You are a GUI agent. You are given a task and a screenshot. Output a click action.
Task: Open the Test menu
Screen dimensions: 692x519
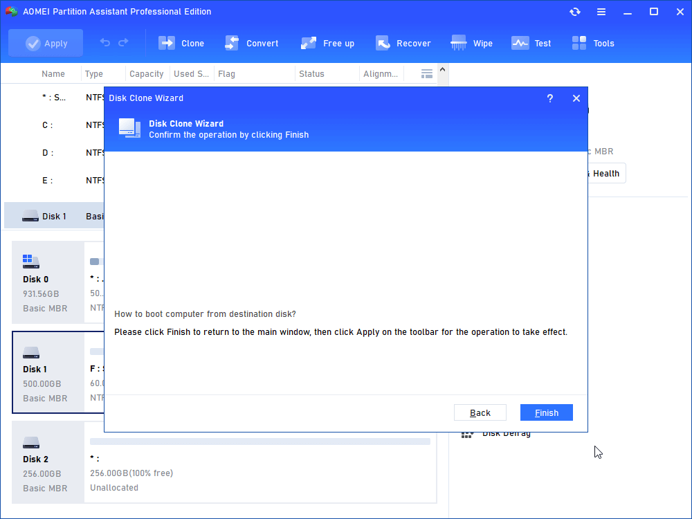tap(531, 43)
